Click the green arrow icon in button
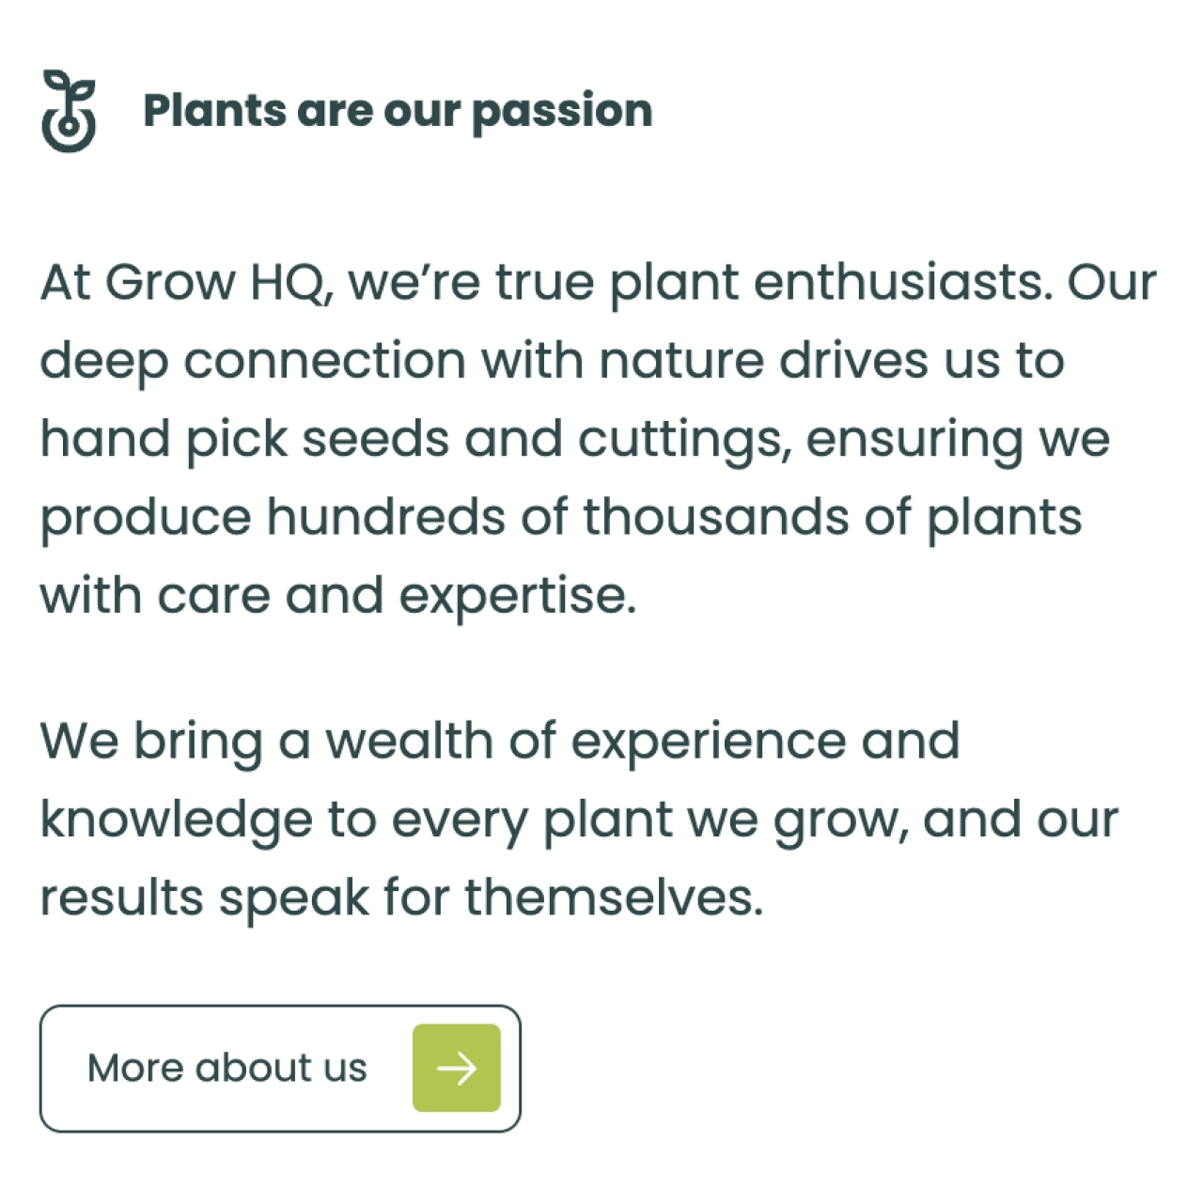1203x1203 pixels. point(457,1068)
